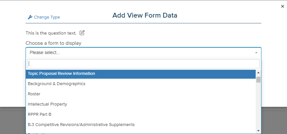Click the 'This is the question text.' line

tap(51, 33)
